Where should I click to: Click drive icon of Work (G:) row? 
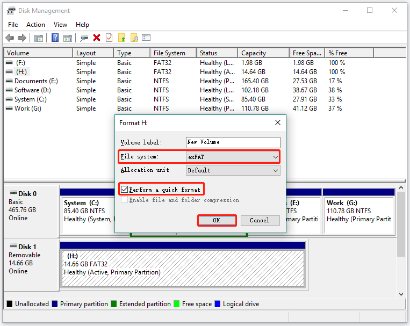[x=9, y=108]
